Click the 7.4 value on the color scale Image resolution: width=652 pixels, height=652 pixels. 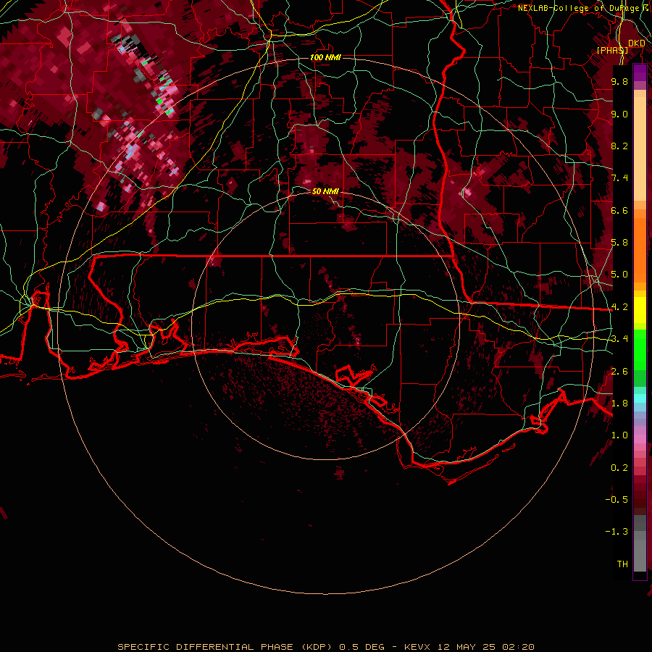(619, 178)
